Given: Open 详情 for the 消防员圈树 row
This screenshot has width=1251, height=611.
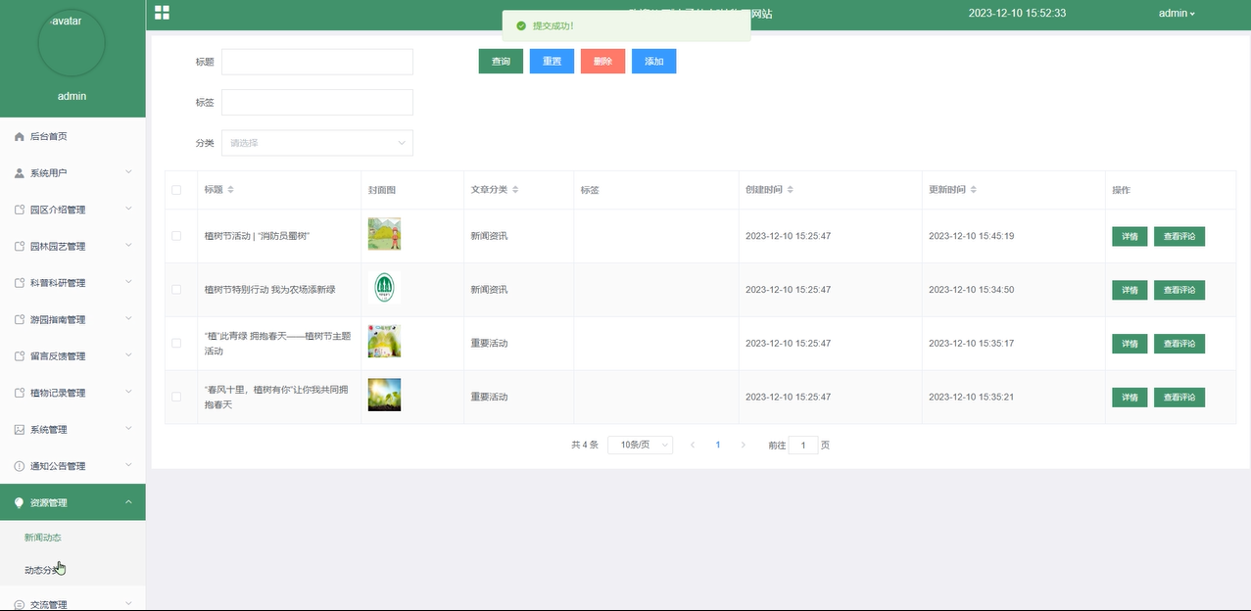Looking at the screenshot, I should [x=1130, y=236].
